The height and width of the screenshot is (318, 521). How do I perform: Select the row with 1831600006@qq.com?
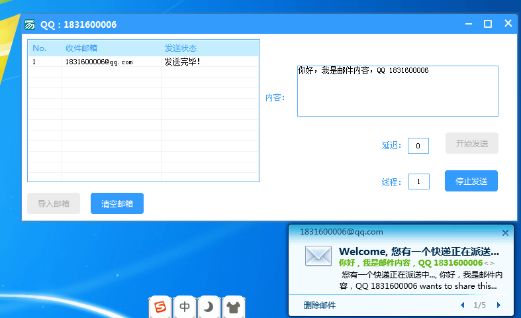pyautogui.click(x=144, y=62)
